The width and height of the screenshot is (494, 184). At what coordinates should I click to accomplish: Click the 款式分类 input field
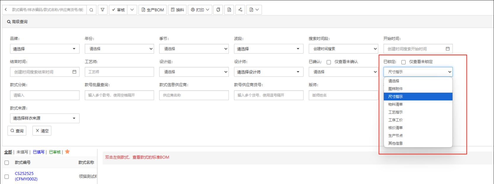45,95
